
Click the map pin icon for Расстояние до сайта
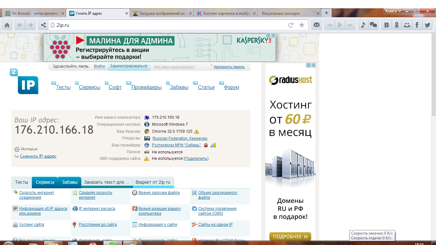pyautogui.click(x=74, y=225)
